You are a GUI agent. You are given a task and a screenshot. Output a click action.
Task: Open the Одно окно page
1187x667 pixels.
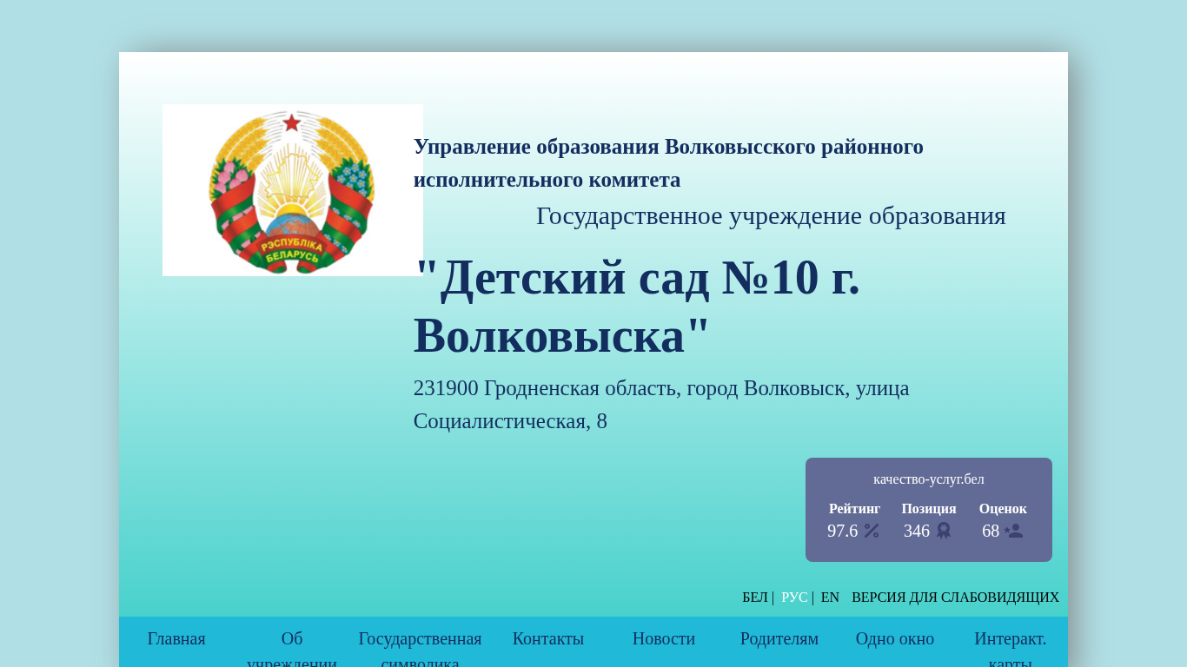(895, 638)
